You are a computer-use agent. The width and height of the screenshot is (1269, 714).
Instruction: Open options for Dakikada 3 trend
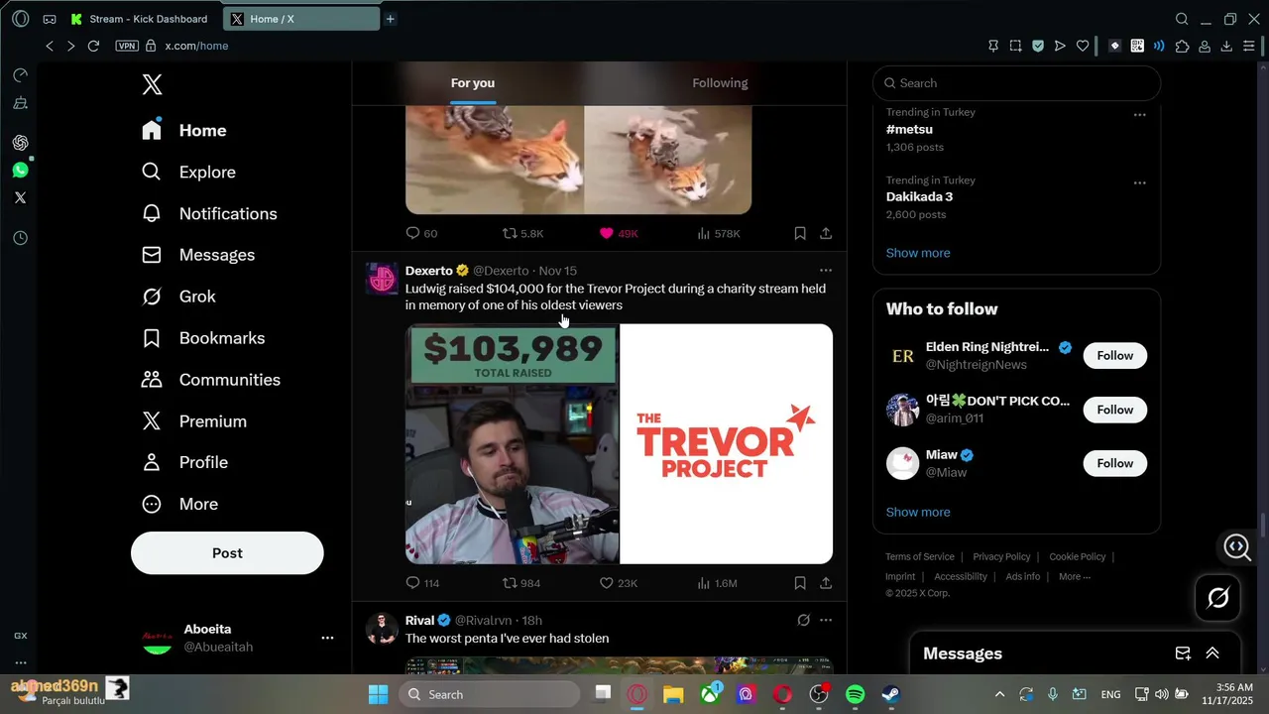1140,182
